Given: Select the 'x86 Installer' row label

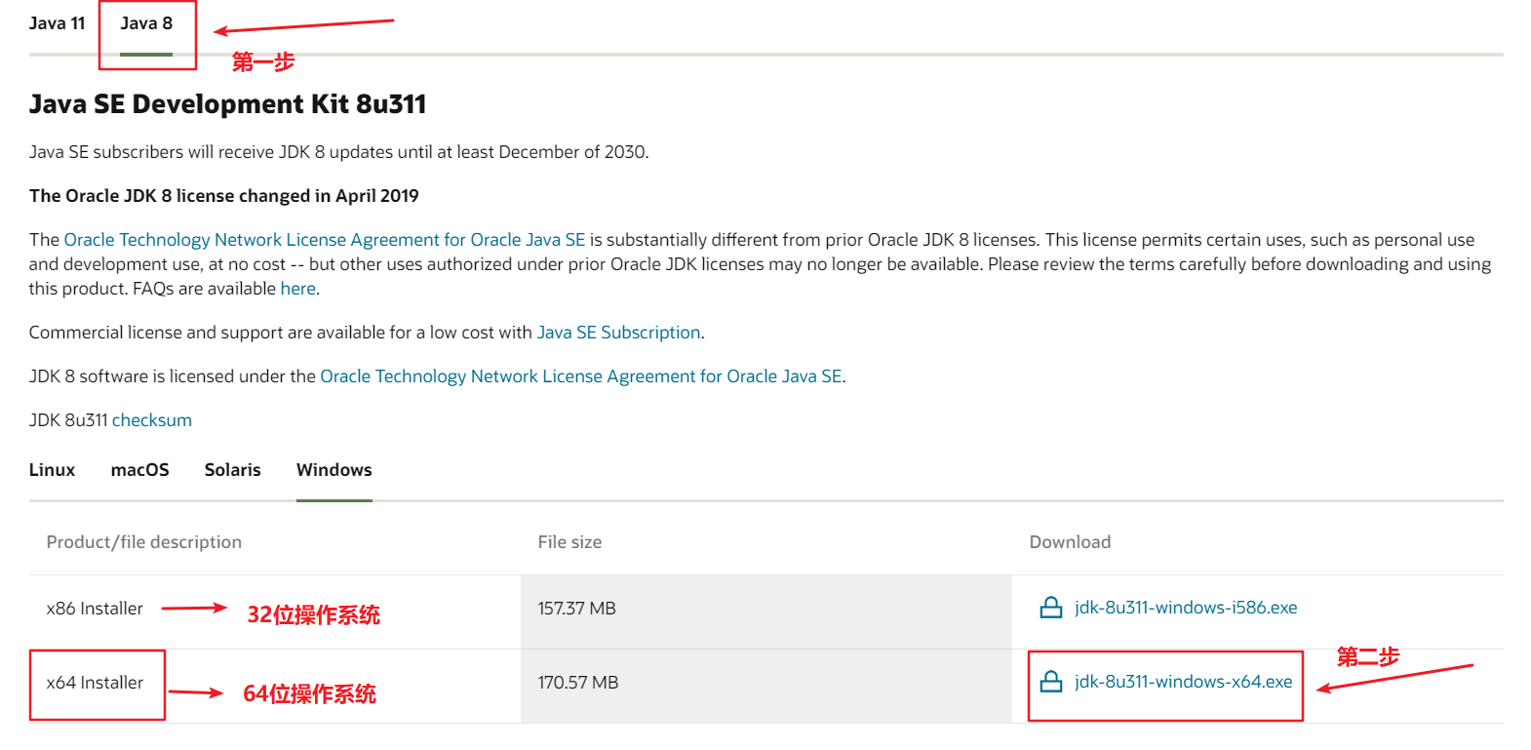Looking at the screenshot, I should (95, 609).
